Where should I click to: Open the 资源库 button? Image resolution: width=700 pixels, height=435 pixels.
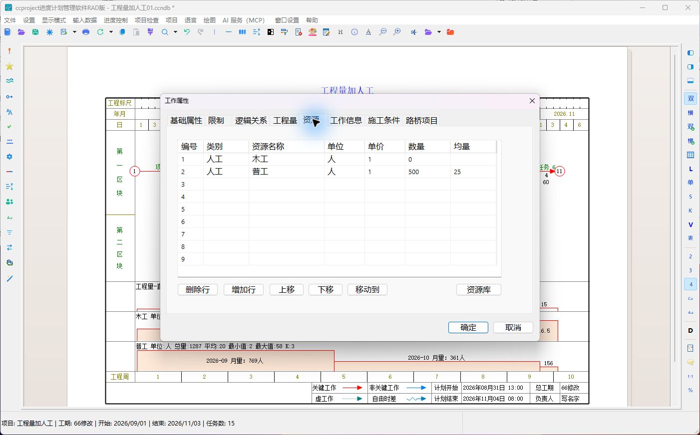tap(479, 289)
